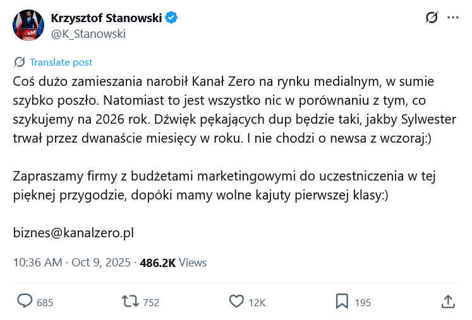472x320 pixels.
Task: Click the translate icon beside Translate post
Action: click(x=20, y=62)
